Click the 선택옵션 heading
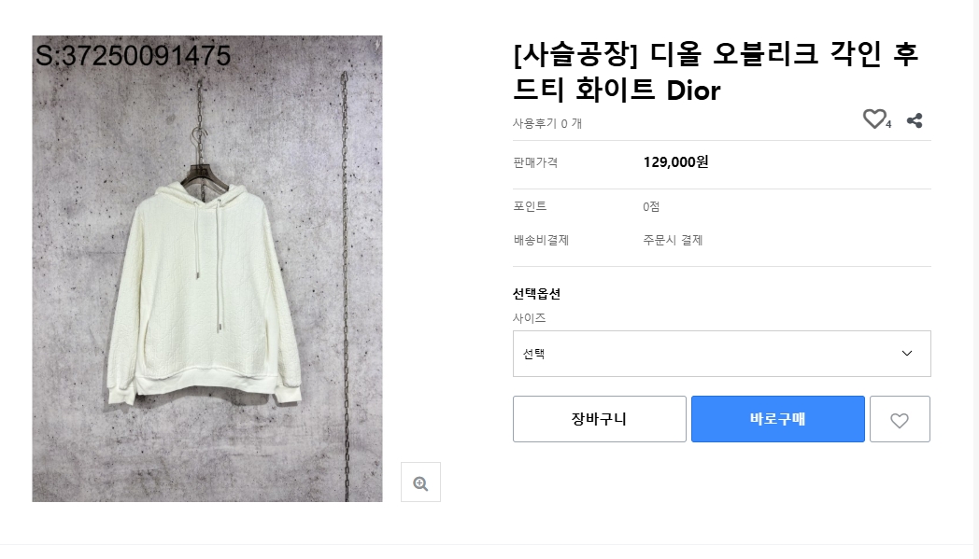This screenshot has width=979, height=559. (536, 294)
